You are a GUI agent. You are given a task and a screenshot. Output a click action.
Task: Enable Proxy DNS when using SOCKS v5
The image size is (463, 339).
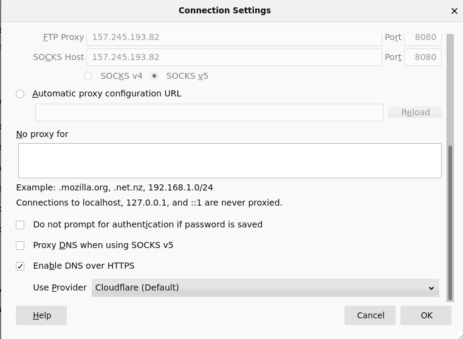[x=20, y=246]
